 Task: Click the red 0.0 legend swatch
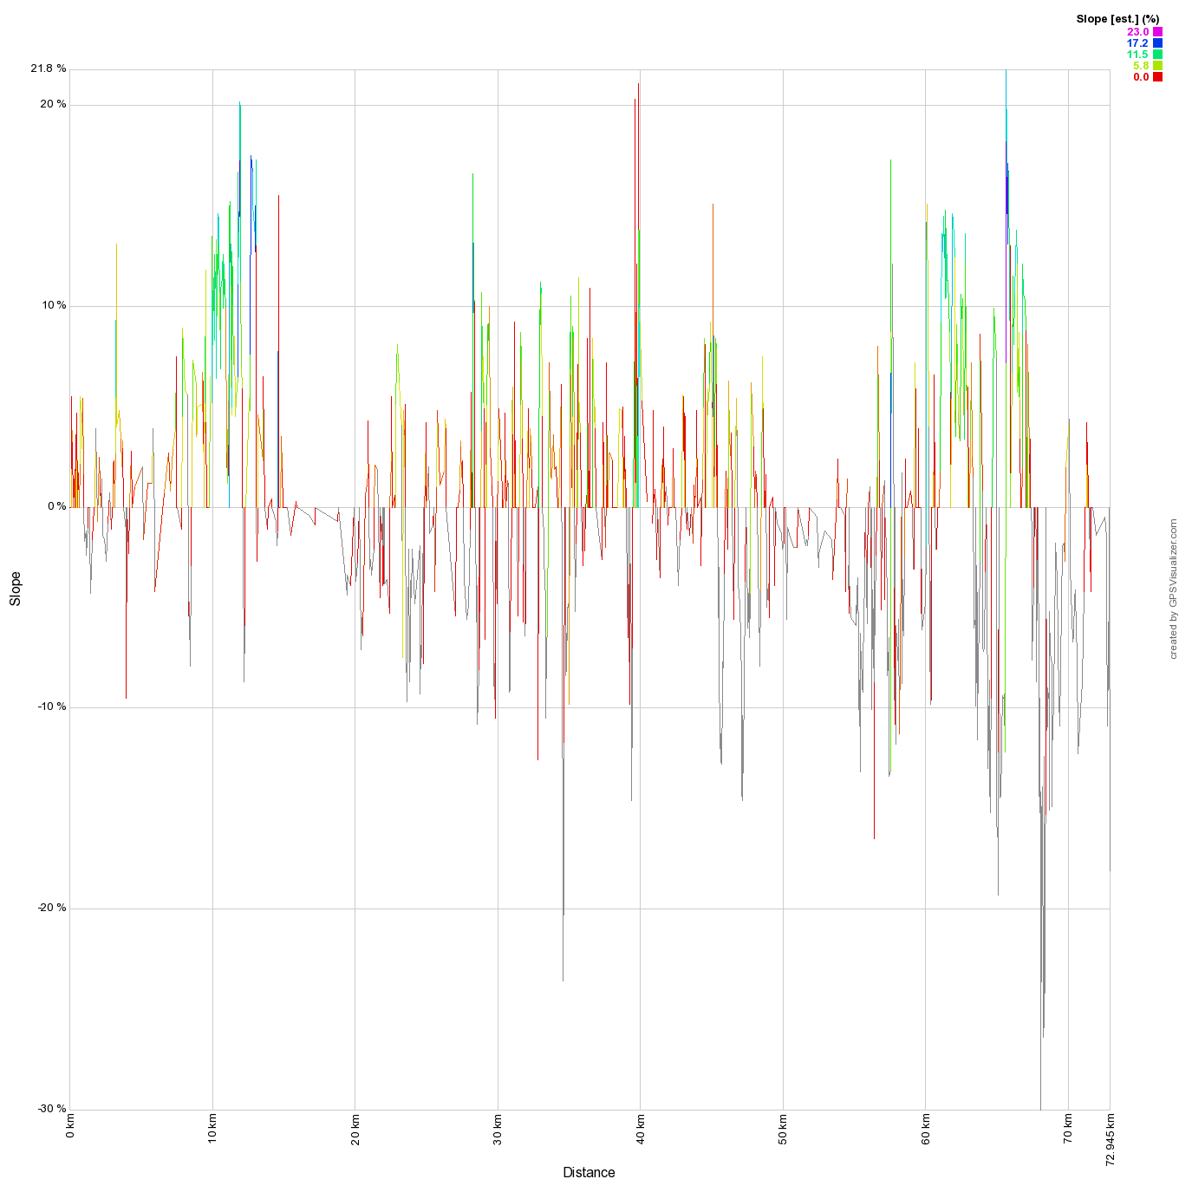tap(1157, 77)
